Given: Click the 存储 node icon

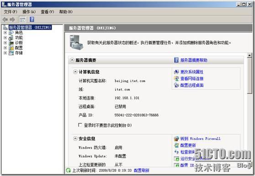Looking at the screenshot, I should [x=11, y=53].
